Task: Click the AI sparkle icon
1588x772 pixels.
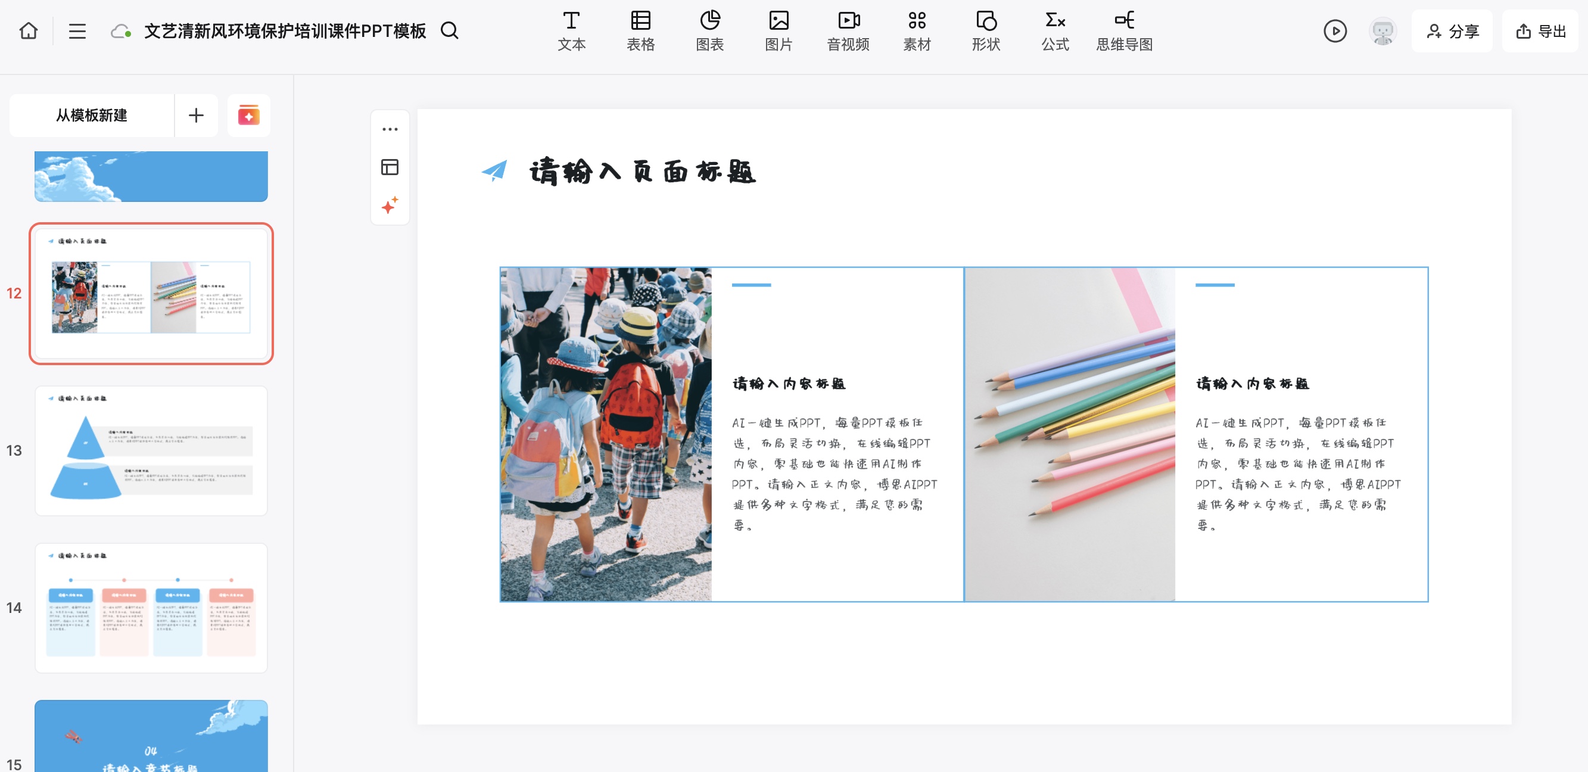Action: (390, 206)
